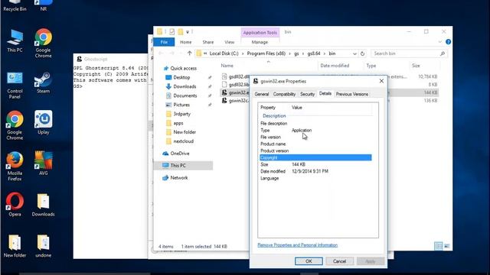Click Program Files (x86) in address bar

tap(266, 53)
